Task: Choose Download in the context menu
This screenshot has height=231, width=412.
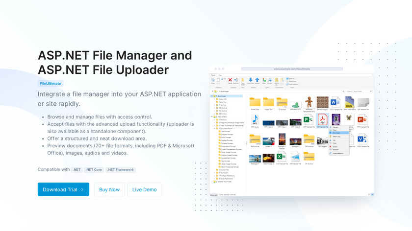Action: pyautogui.click(x=339, y=133)
